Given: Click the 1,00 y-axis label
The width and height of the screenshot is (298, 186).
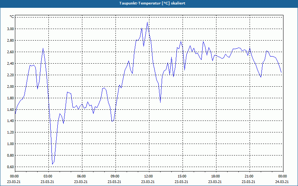Looking at the screenshot, I should tap(11, 144).
